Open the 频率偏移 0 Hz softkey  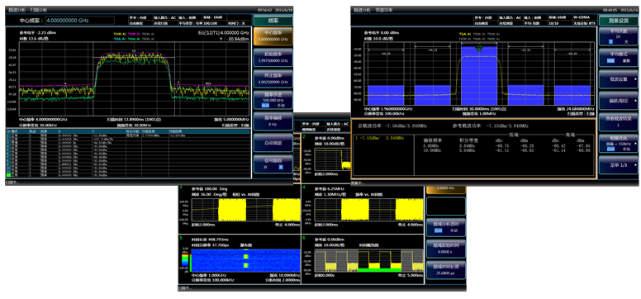pos(273,121)
